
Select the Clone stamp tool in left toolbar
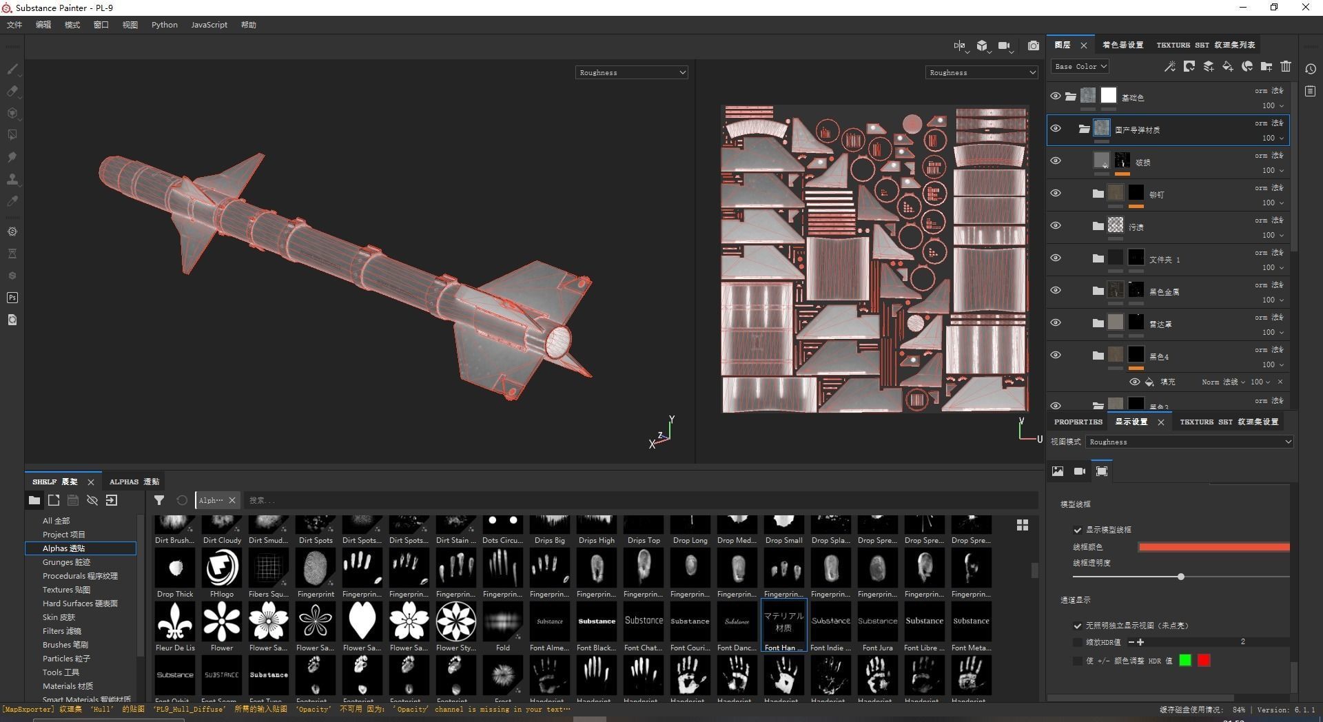pyautogui.click(x=12, y=179)
